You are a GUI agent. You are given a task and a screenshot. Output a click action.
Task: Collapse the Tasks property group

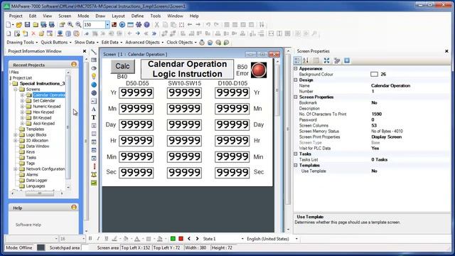[x=296, y=154]
